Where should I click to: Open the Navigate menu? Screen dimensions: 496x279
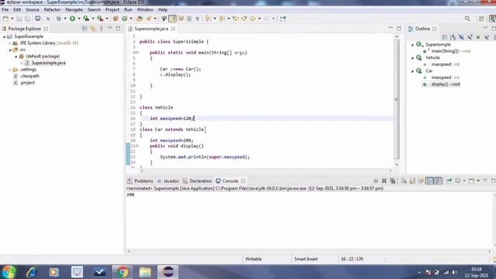coord(74,10)
